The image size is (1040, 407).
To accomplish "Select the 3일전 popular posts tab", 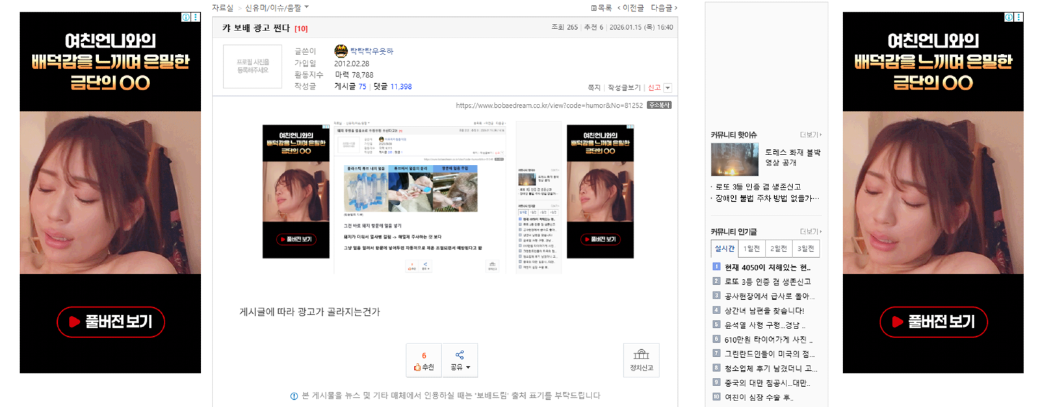I will point(805,249).
